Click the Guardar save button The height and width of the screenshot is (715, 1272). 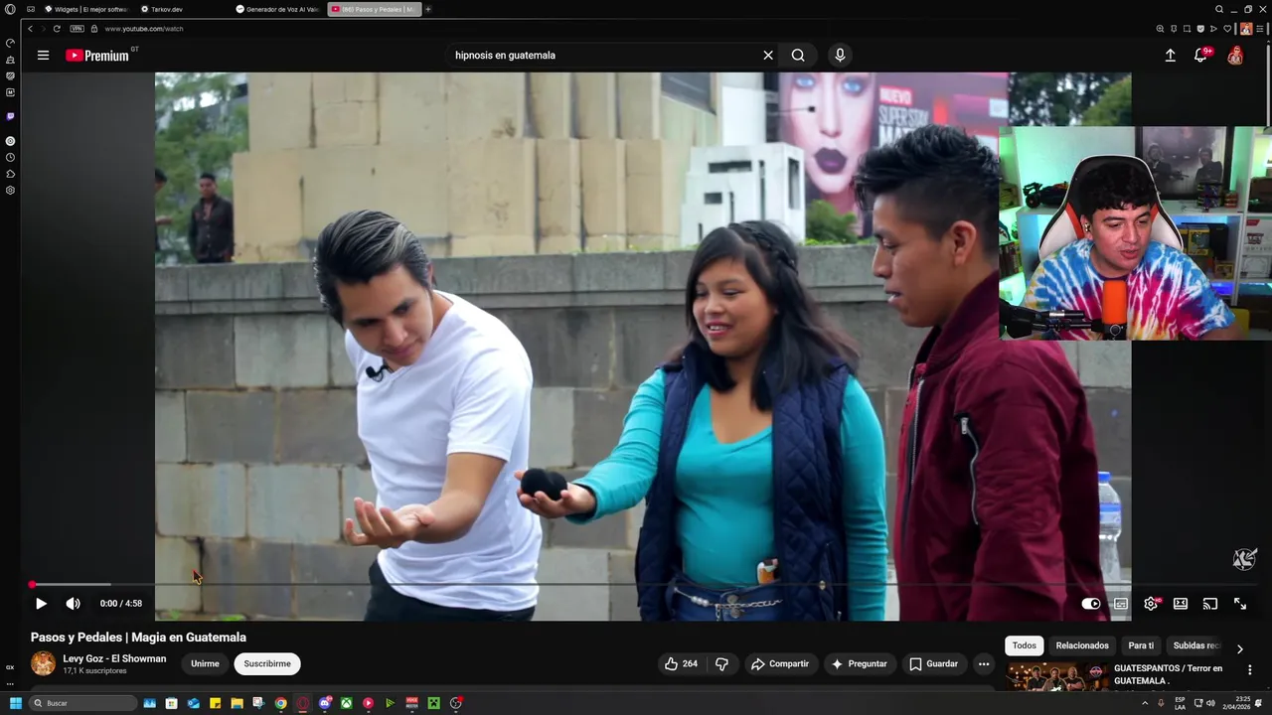pos(934,663)
